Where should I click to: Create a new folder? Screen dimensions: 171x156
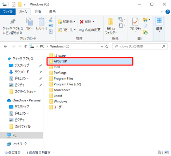pyautogui.click(x=111, y=26)
